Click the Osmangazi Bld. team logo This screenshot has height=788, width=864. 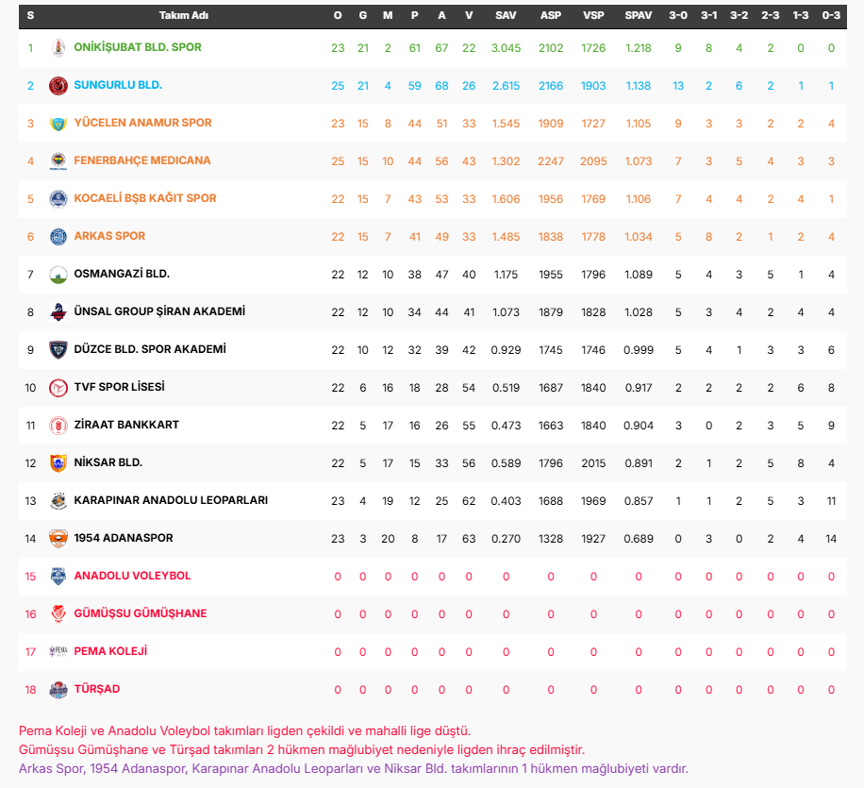pos(58,275)
